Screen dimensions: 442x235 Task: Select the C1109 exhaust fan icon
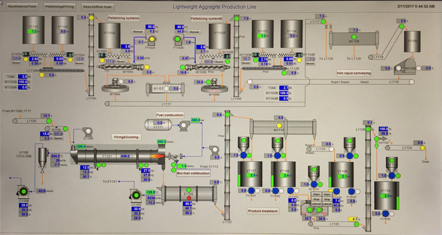(24, 192)
